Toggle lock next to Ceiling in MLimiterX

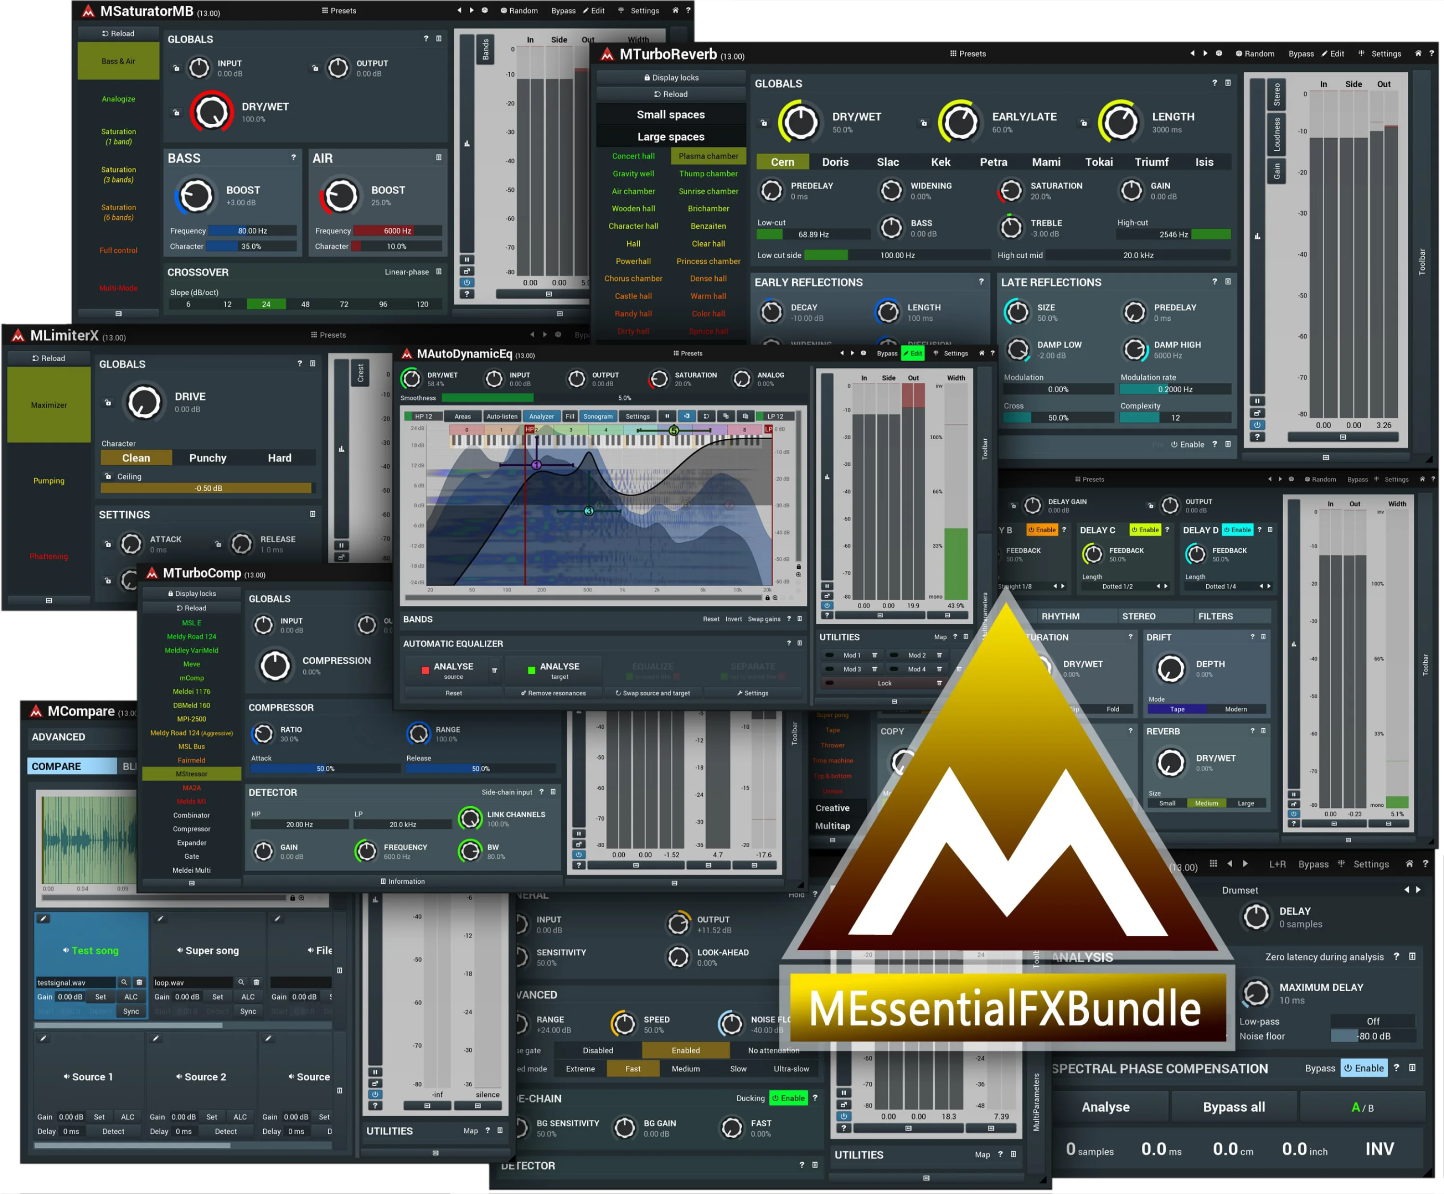(x=108, y=476)
